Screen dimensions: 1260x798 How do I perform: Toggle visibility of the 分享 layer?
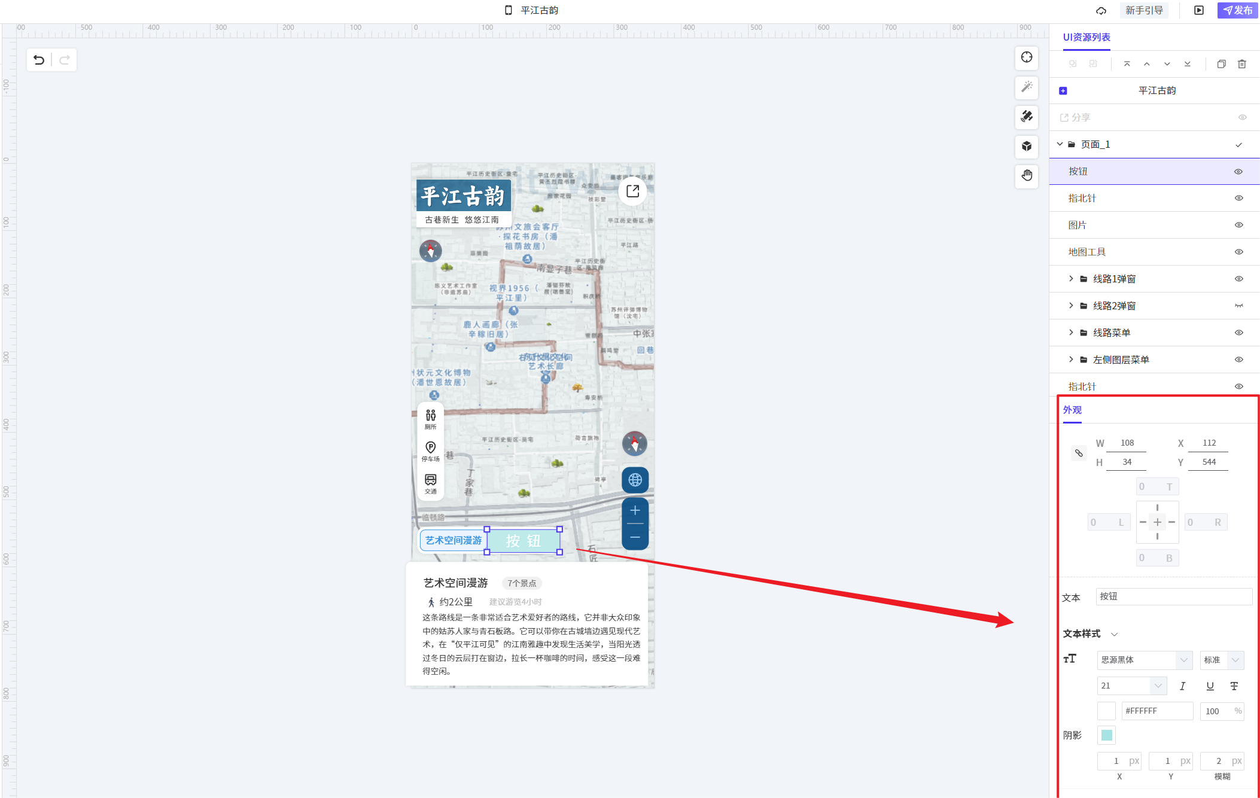click(1242, 117)
